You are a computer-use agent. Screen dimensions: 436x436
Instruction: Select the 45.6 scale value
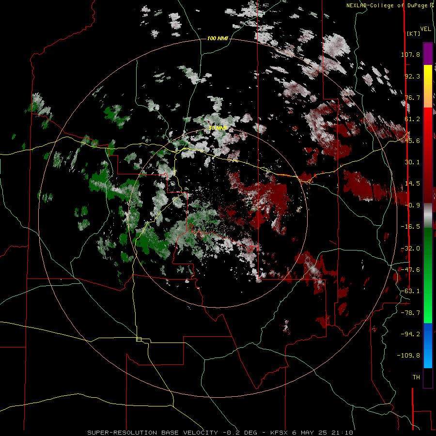coord(412,140)
